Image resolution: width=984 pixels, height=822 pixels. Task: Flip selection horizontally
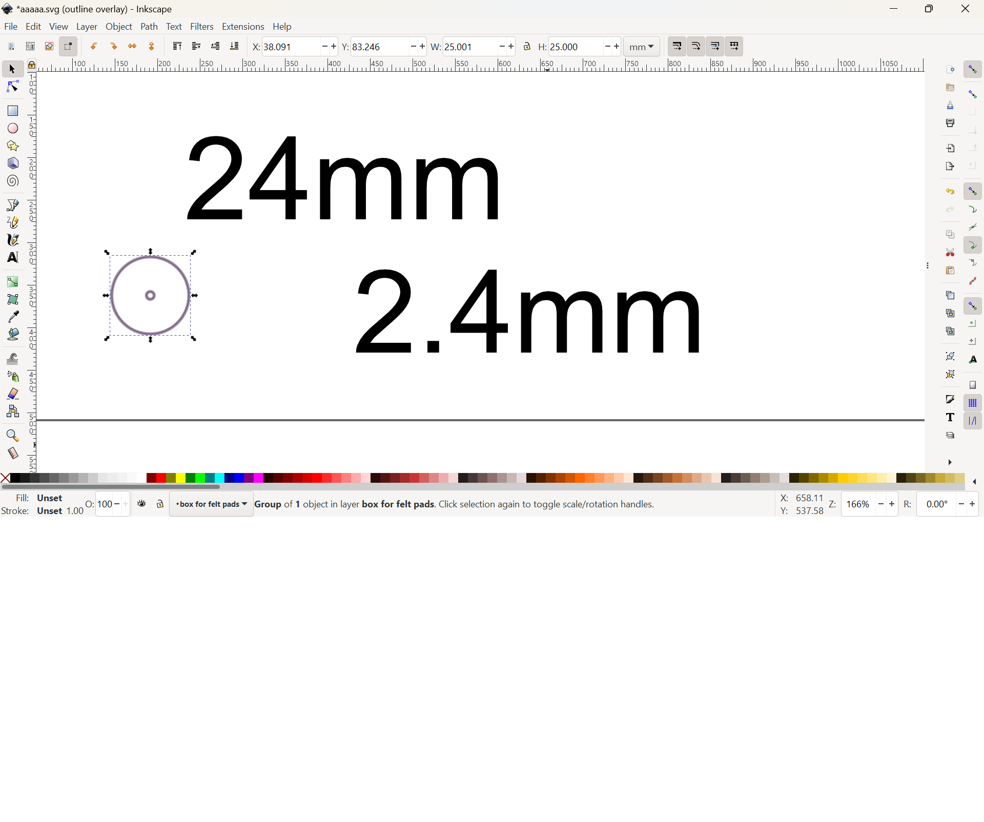(x=132, y=47)
